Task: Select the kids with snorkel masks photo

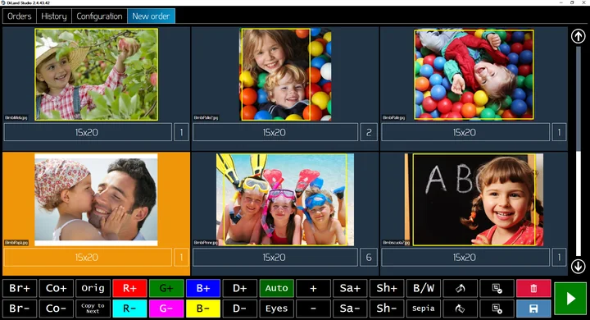Action: (285, 199)
